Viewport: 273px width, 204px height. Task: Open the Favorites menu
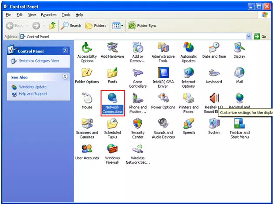tap(49, 15)
